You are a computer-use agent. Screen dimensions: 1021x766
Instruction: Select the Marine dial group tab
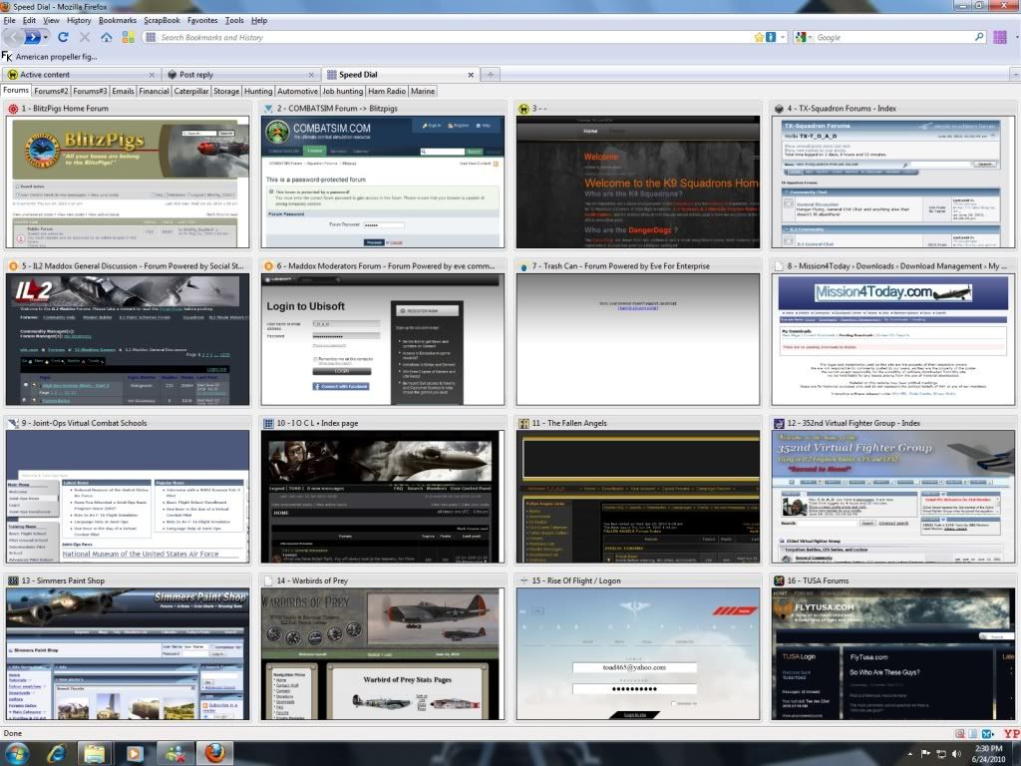point(423,91)
